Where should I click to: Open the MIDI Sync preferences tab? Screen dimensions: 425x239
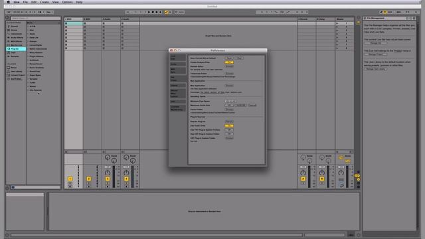click(x=178, y=71)
